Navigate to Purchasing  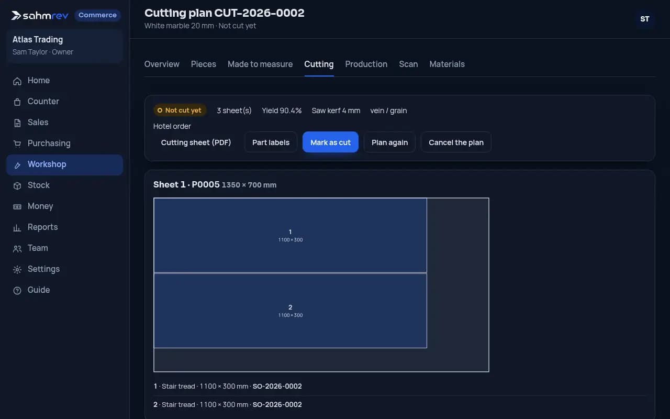64,144
